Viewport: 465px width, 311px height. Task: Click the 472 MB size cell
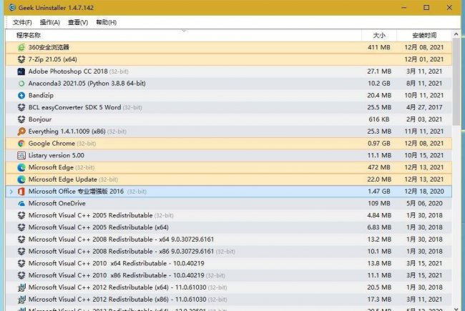(x=379, y=167)
